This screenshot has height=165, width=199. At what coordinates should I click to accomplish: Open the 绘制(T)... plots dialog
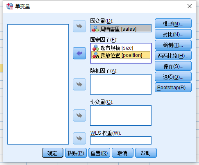[173, 45]
